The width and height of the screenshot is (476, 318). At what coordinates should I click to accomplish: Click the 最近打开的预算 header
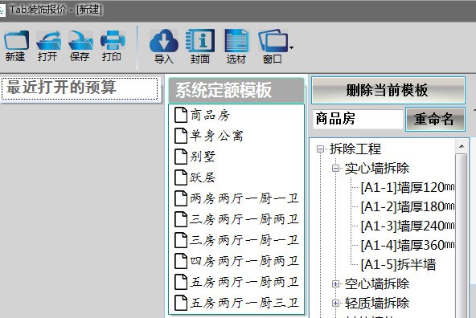[x=80, y=88]
